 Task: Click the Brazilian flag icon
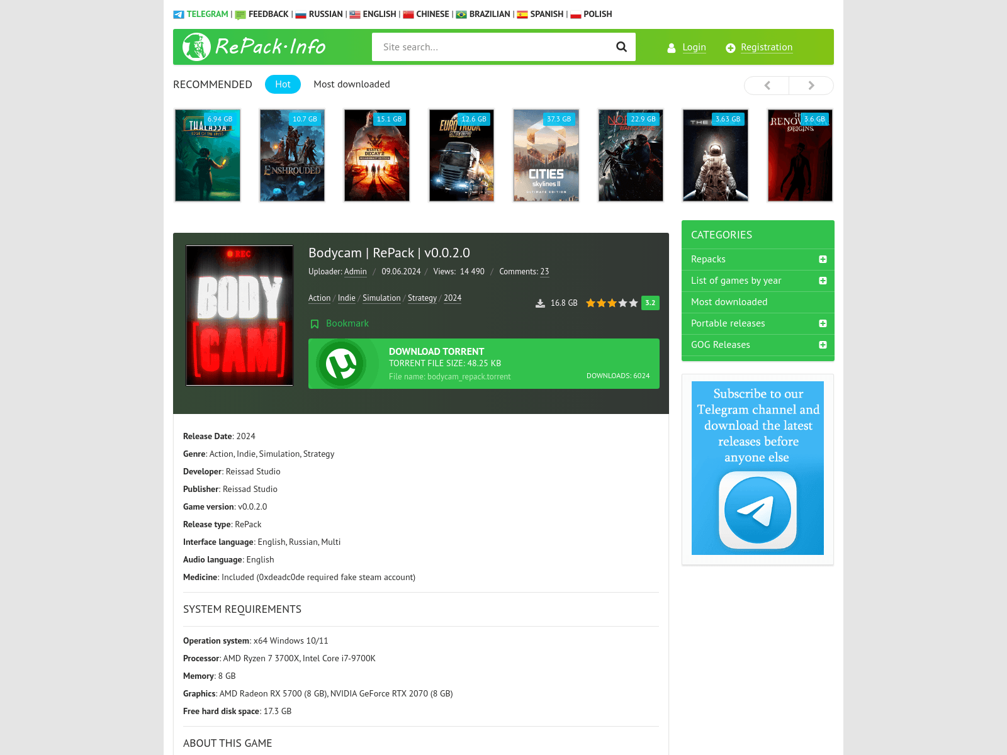pos(461,14)
